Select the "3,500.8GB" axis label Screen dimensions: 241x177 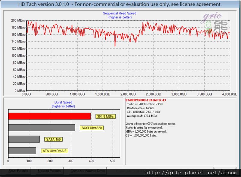coord(204,94)
